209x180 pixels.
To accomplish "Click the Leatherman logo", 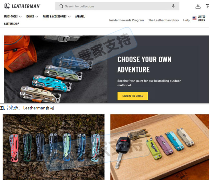I will coord(22,6).
